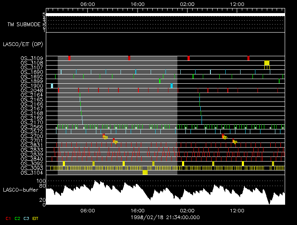The image size is (297, 225).
Task: Click the yellow block on OS_3108 row
Action: click(x=267, y=63)
